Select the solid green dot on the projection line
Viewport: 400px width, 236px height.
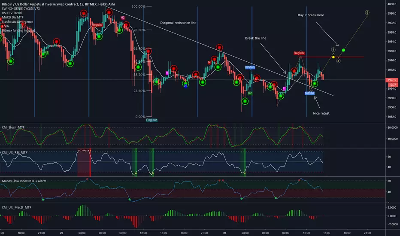[343, 50]
